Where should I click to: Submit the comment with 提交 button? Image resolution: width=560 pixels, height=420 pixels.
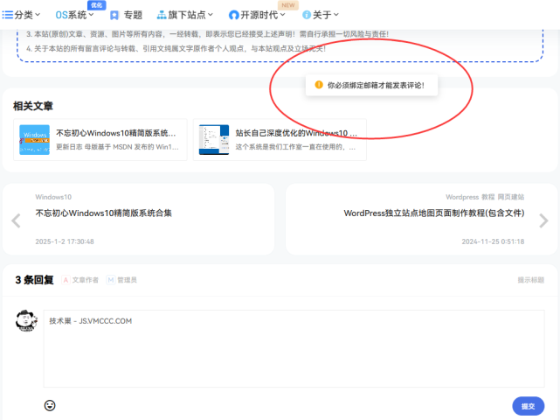pyautogui.click(x=529, y=406)
